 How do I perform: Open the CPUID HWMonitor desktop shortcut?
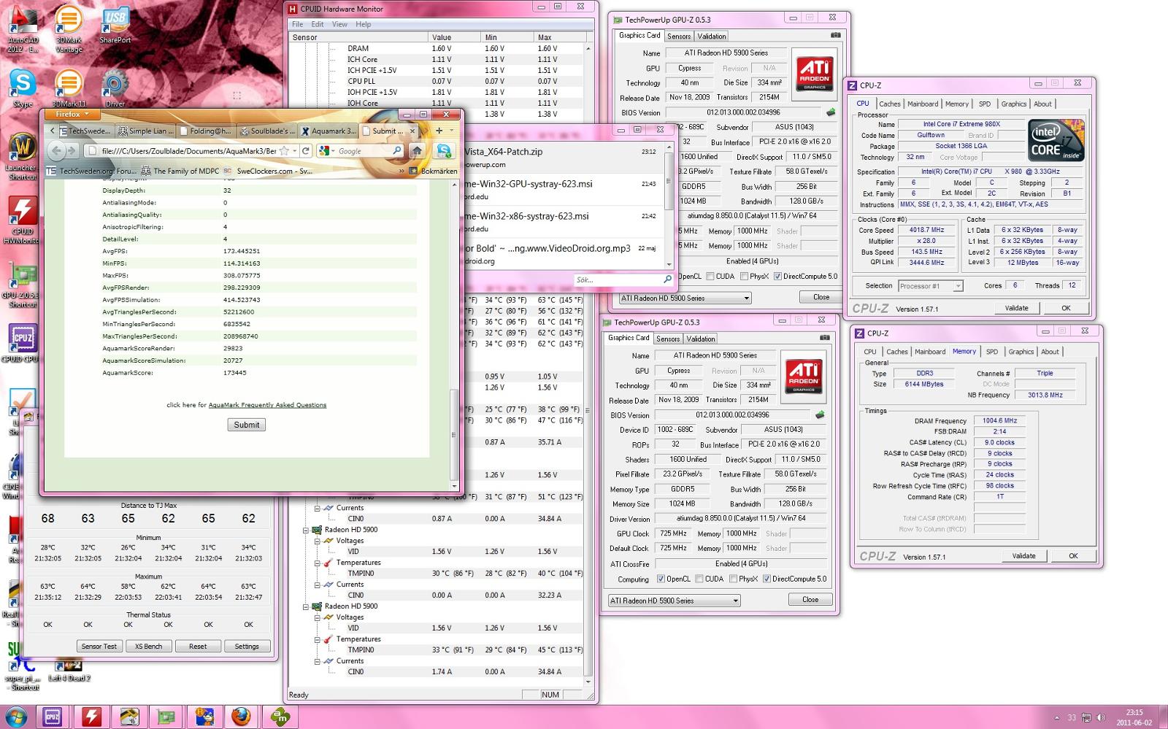click(x=22, y=220)
